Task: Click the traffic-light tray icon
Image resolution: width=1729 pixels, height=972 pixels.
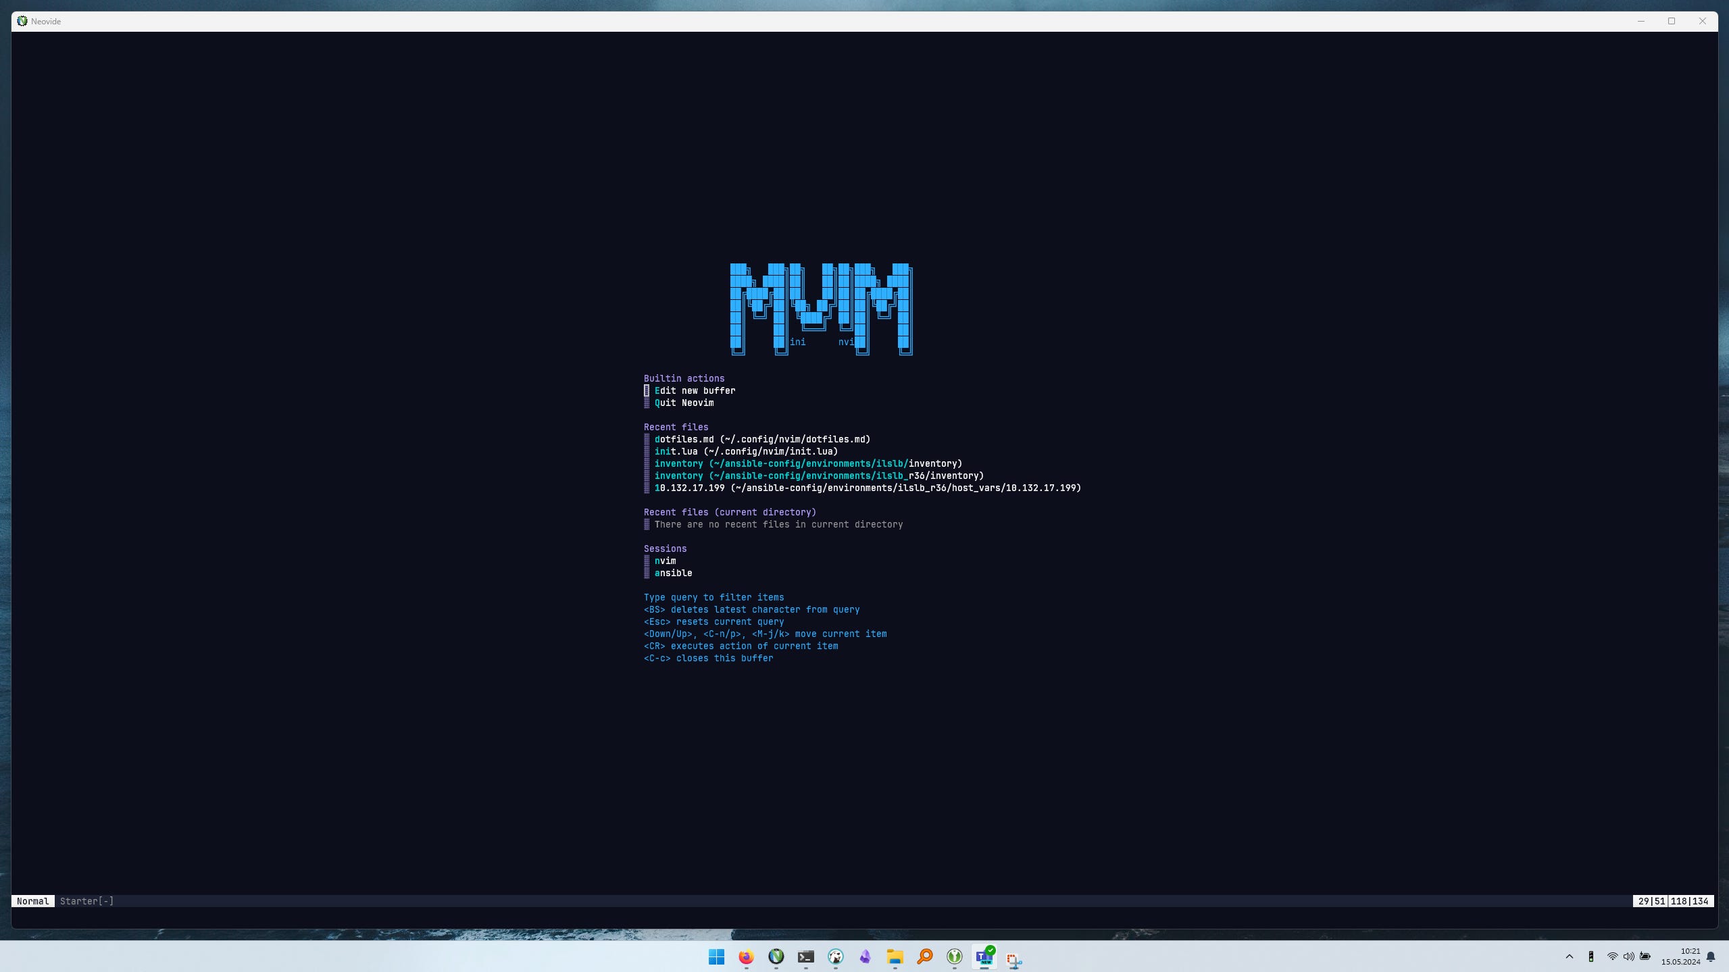Action: [1590, 956]
